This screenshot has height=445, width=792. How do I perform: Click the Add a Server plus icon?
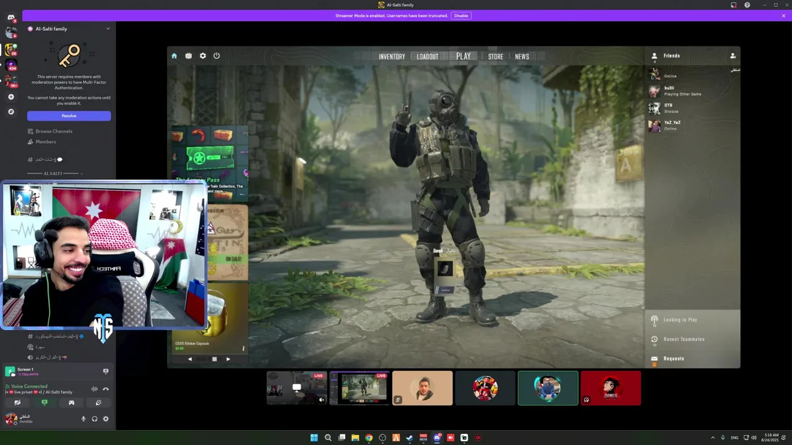[x=11, y=97]
